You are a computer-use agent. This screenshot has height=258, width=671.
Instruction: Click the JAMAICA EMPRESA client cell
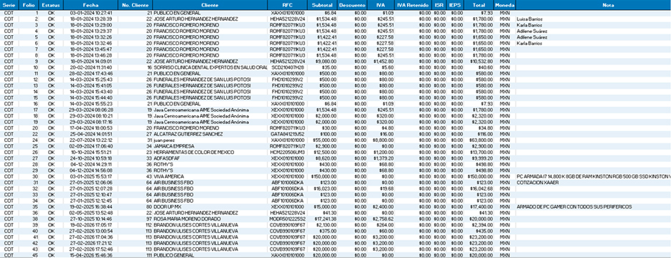click(x=210, y=146)
